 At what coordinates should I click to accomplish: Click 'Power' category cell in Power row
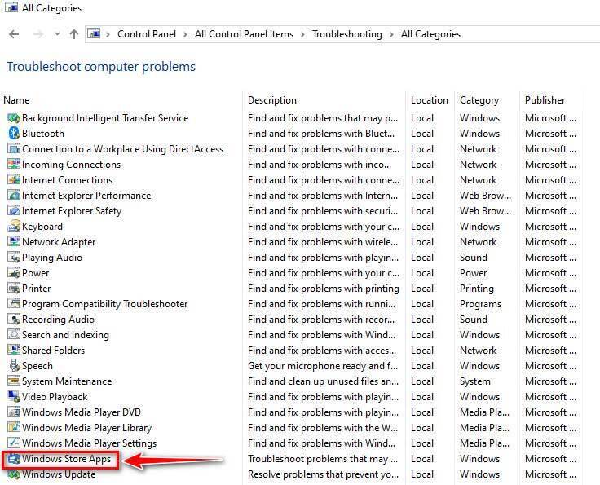(474, 273)
